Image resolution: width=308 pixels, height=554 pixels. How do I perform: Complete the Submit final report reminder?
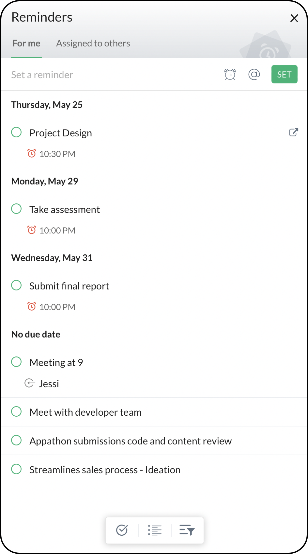[x=16, y=286]
